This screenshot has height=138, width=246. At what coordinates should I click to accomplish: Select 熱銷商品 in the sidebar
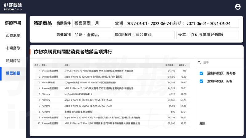tap(13, 61)
